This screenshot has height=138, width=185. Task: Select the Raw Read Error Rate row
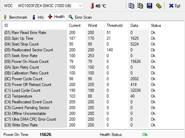(x=85, y=33)
